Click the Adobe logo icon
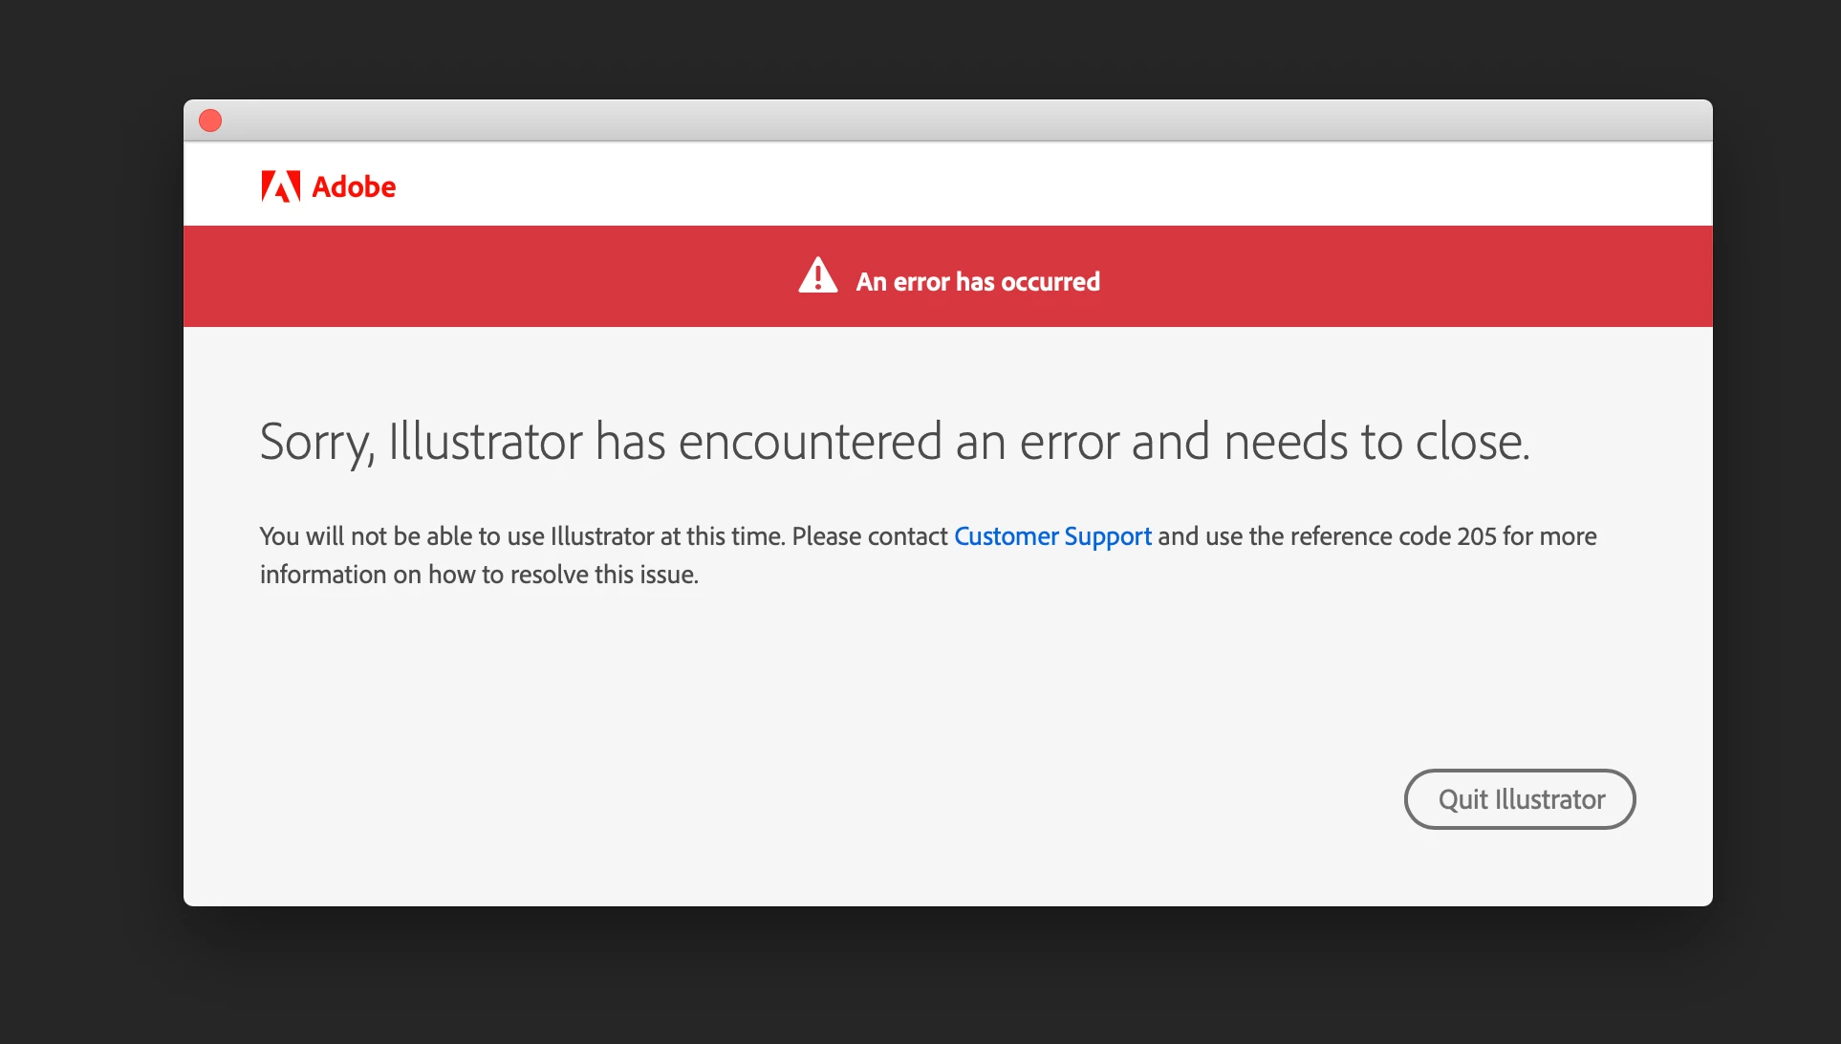Viewport: 1841px width, 1044px height. 280,186
